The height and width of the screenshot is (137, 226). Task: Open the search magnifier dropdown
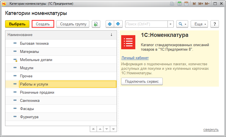[x=182, y=24]
